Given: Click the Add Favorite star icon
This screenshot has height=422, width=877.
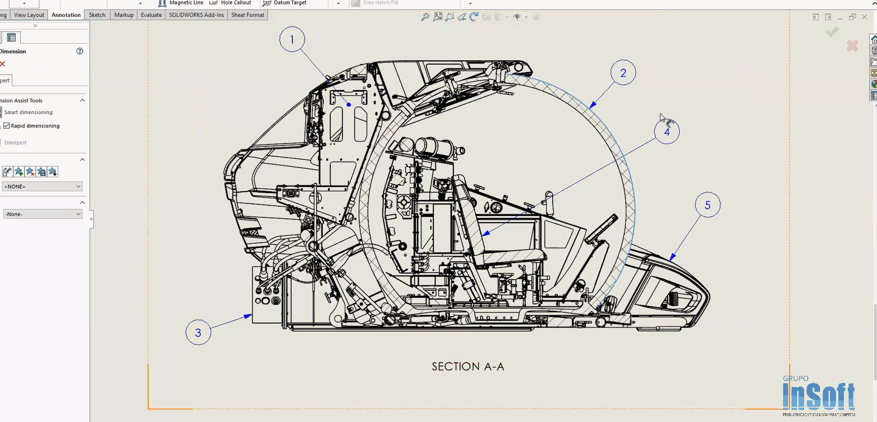Looking at the screenshot, I should (x=19, y=172).
